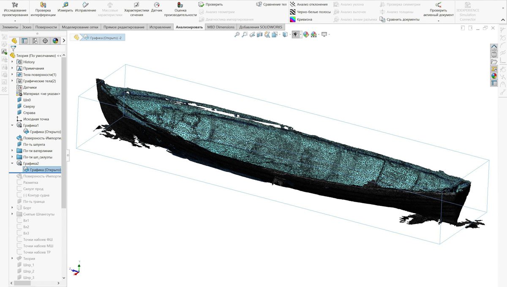This screenshot has height=287, width=507.
Task: Expand the History tree node
Action: tap(12, 62)
